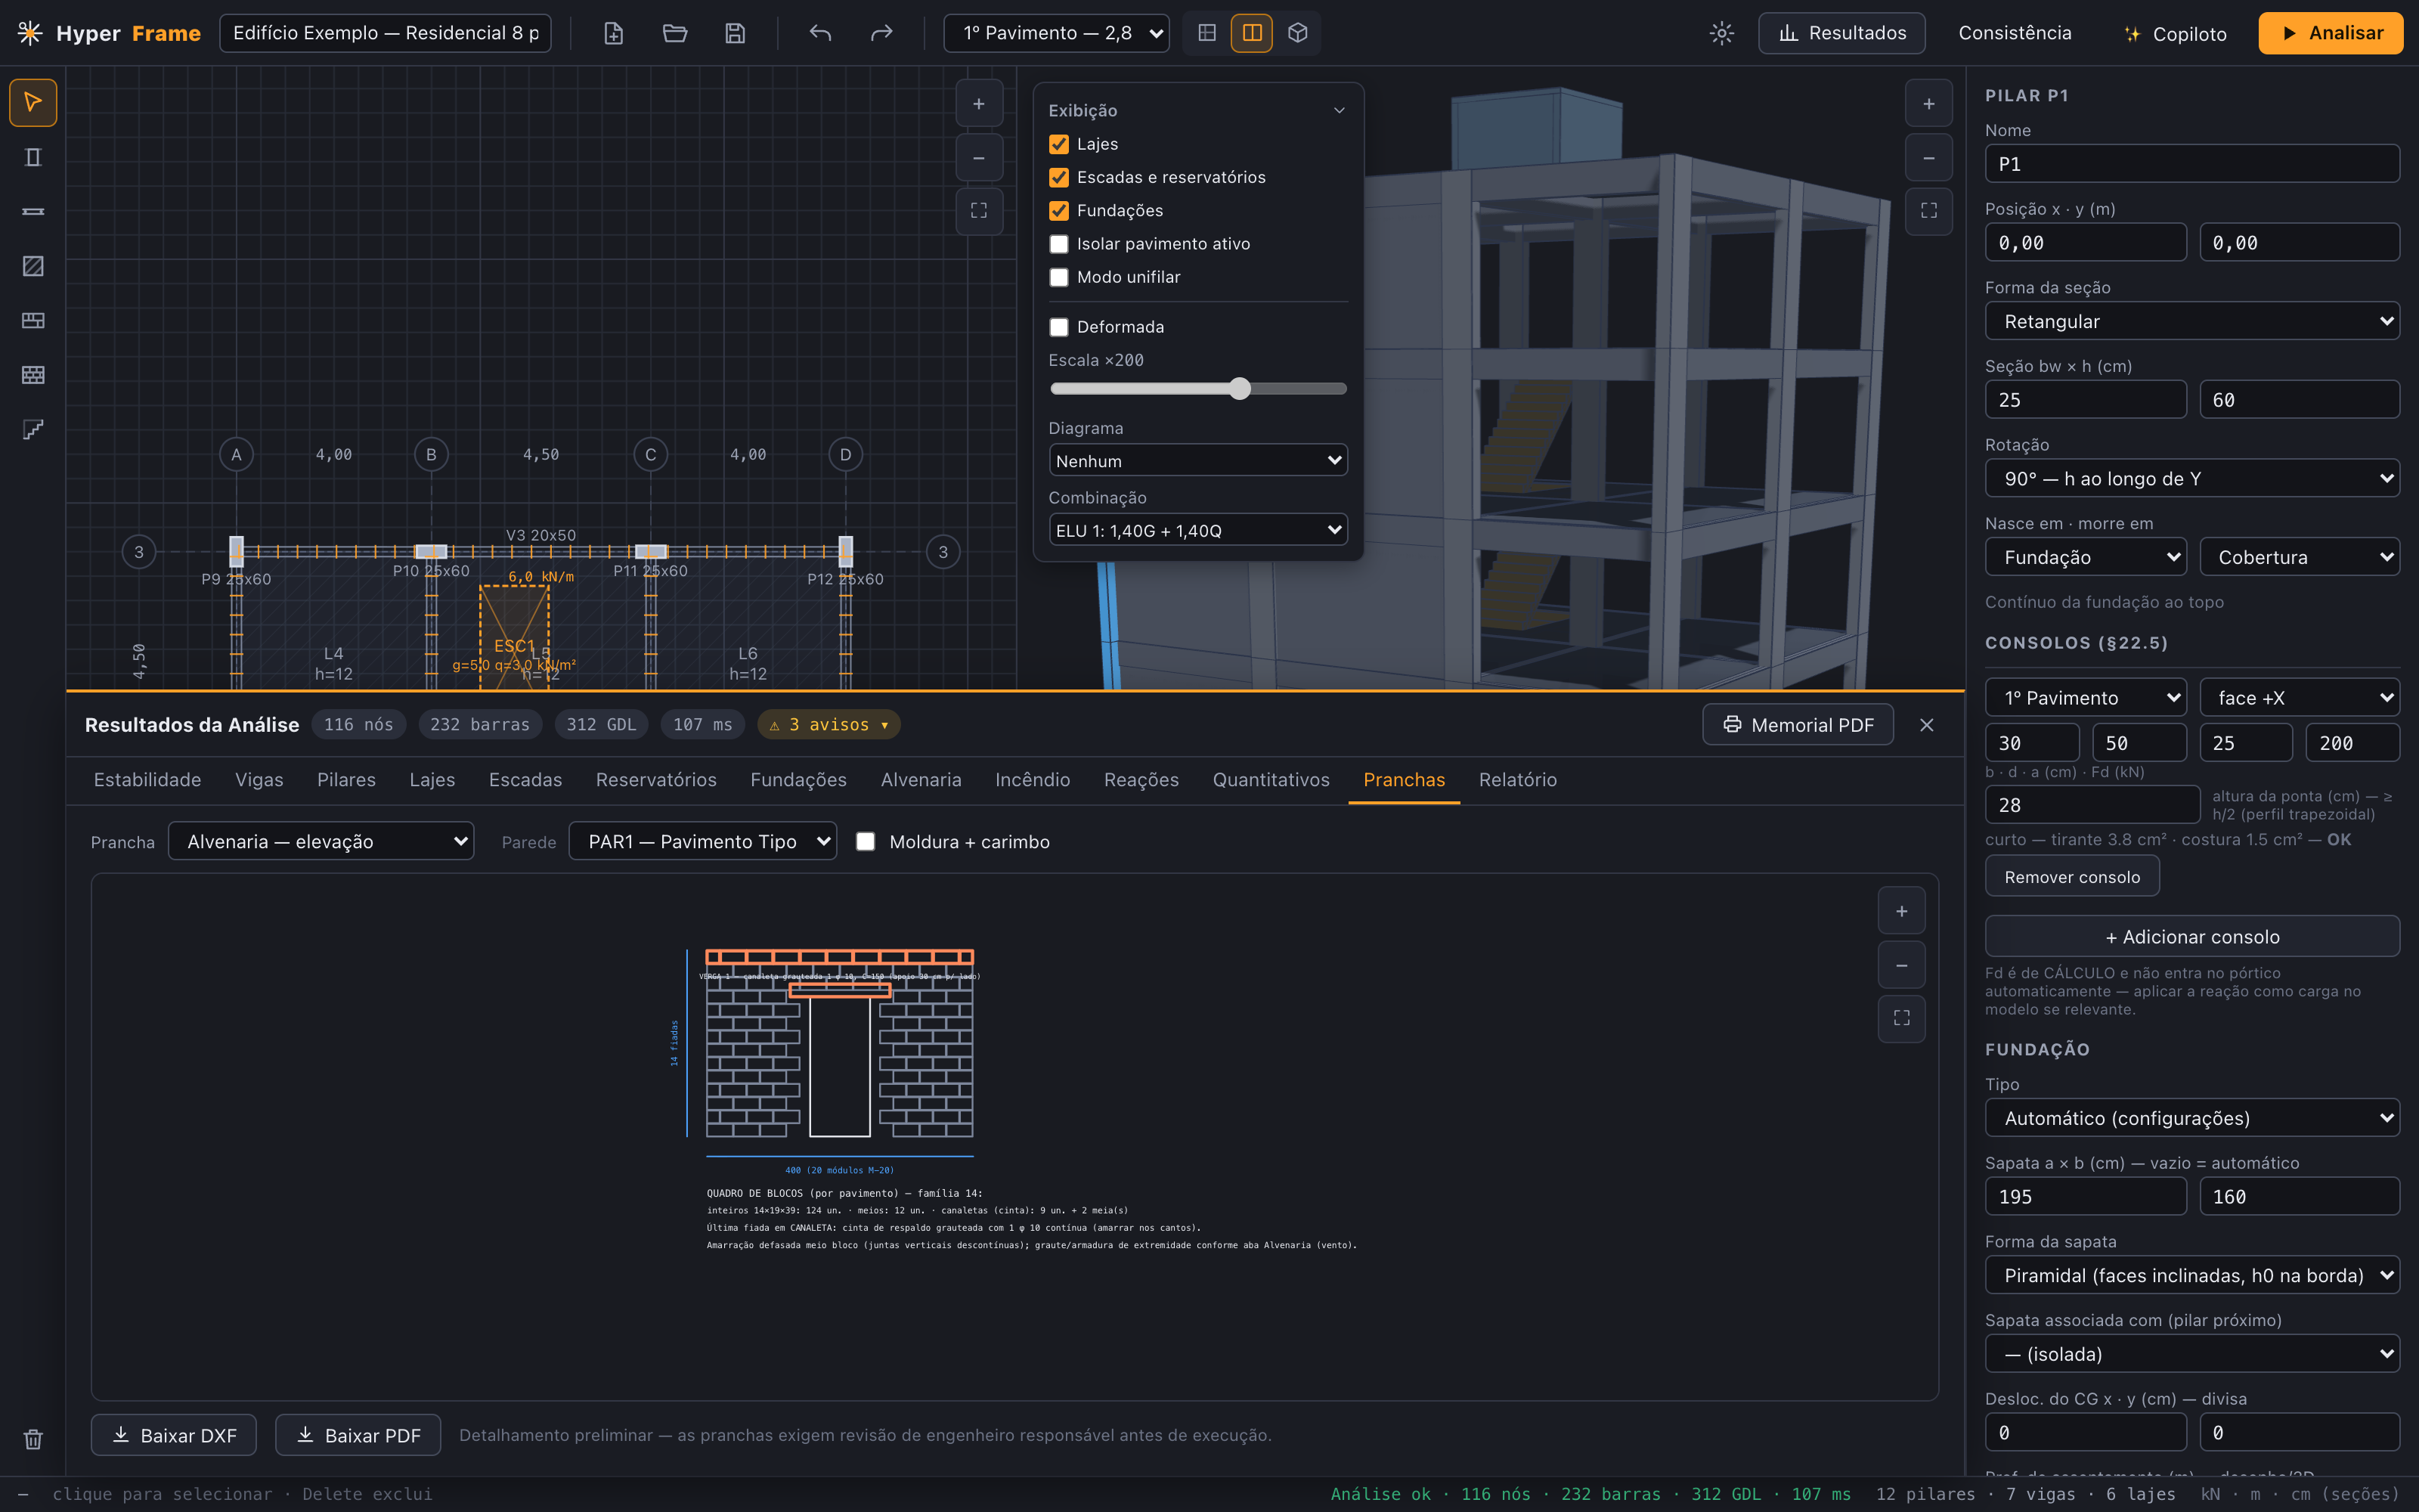Open the Relatório tab
Screen dimensions: 2419x1512
1517,780
